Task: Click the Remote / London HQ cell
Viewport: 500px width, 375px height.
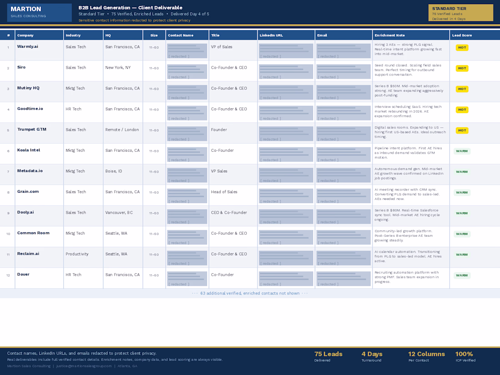Action: (x=123, y=133)
